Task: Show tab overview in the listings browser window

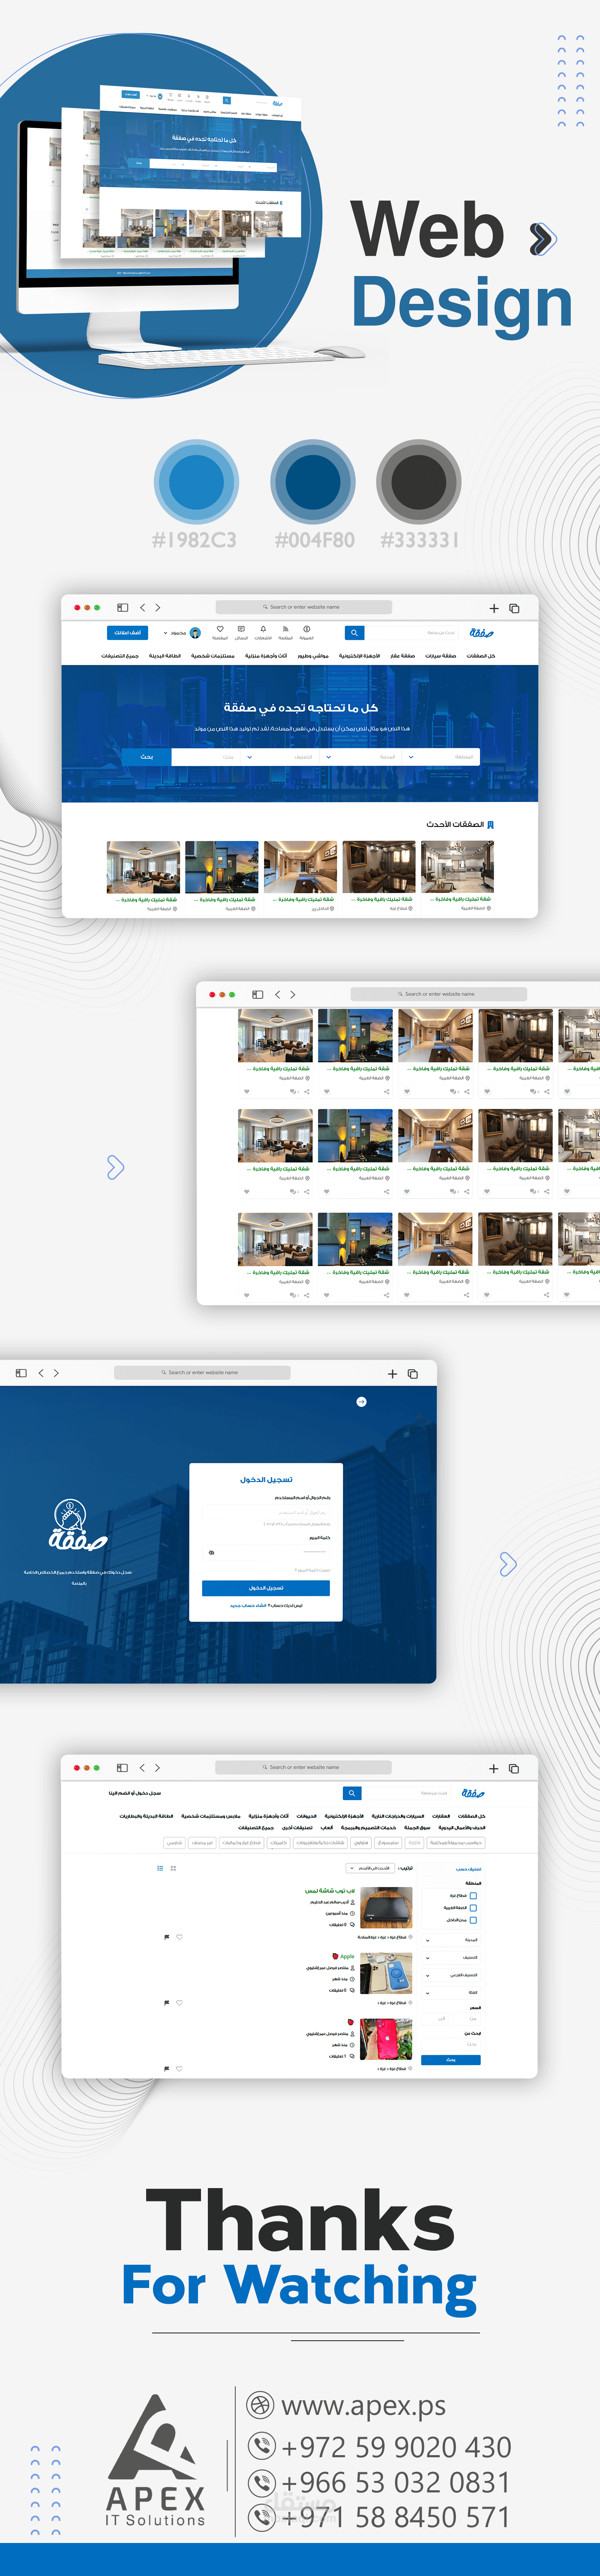Action: coord(514,1768)
